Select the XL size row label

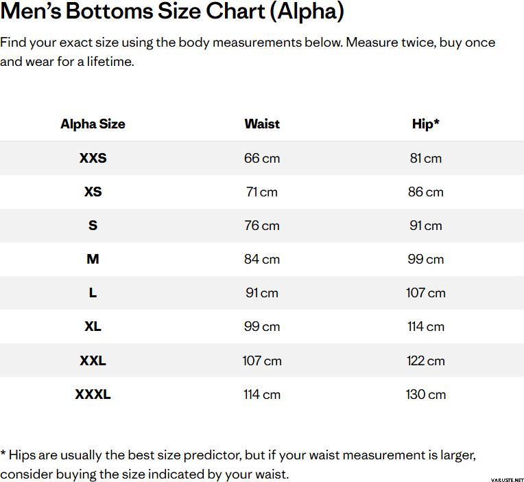click(x=93, y=326)
